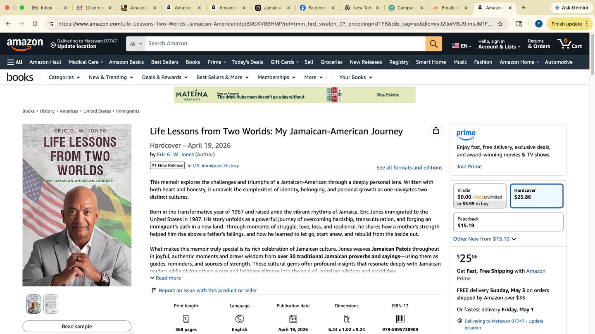Click the #1 New Release badge
Screen dimensions: 595x334
tap(167, 165)
